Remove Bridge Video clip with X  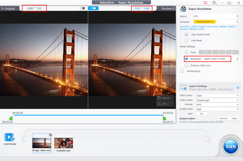point(50,135)
